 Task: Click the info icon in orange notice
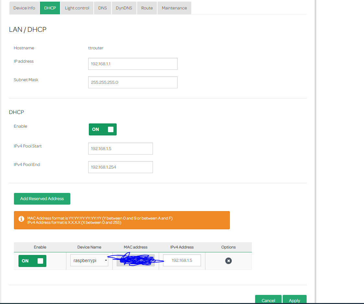(x=21, y=219)
